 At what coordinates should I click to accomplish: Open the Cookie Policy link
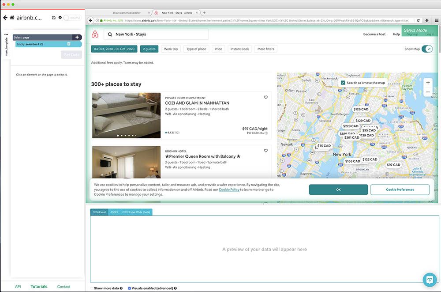coord(229,190)
